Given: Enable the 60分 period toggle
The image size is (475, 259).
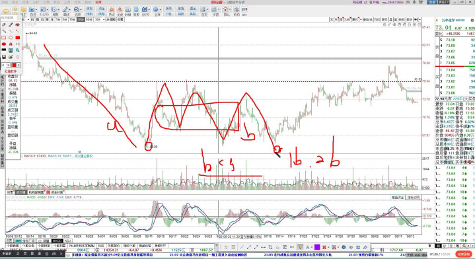Looking at the screenshot, I should coord(89,19).
